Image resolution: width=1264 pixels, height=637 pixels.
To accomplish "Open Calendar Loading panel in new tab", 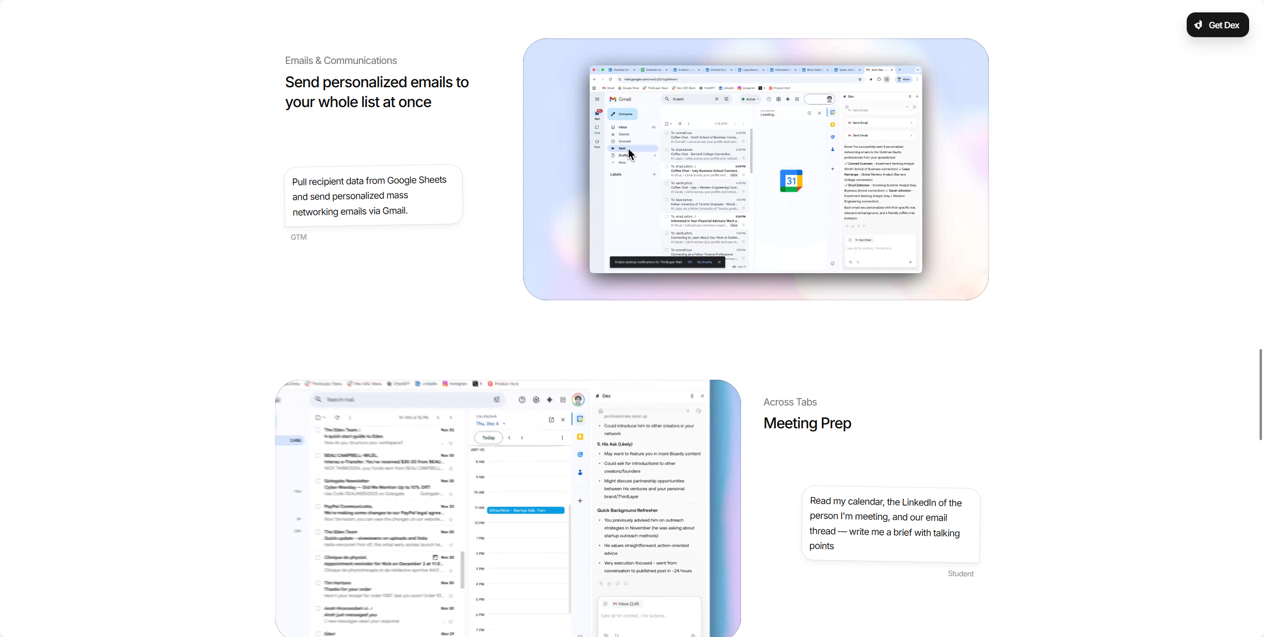I will pos(809,113).
